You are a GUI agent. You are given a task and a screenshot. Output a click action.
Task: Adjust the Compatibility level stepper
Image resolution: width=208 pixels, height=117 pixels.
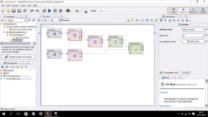point(189,72)
